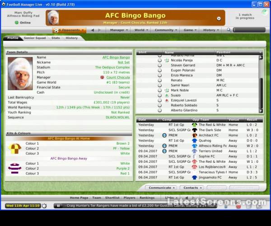
Task: Expand the Links menu in the bottom bar
Action: pyautogui.click(x=171, y=198)
